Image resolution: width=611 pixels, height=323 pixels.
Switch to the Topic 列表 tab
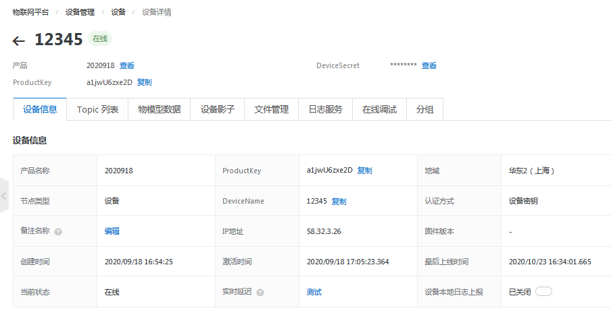pos(97,109)
